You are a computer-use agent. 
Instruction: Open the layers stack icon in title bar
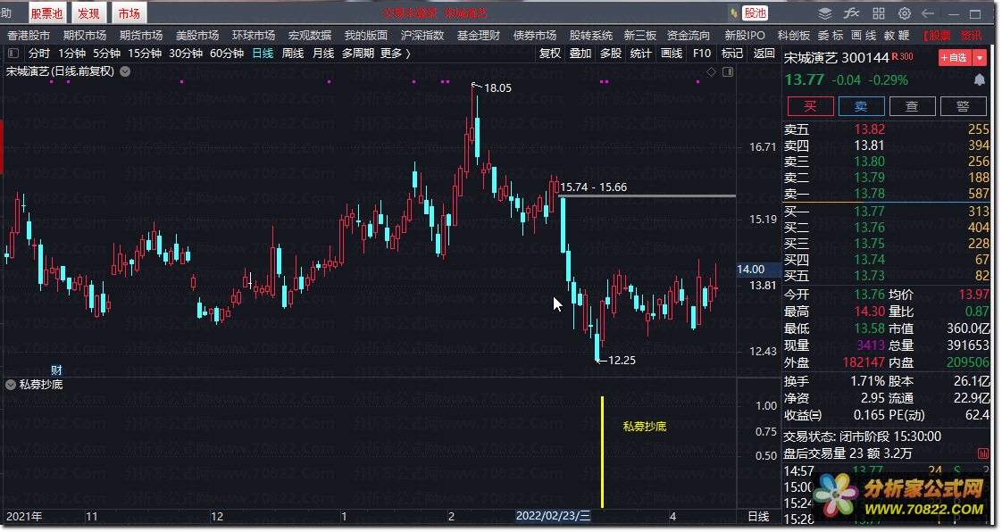[x=825, y=13]
